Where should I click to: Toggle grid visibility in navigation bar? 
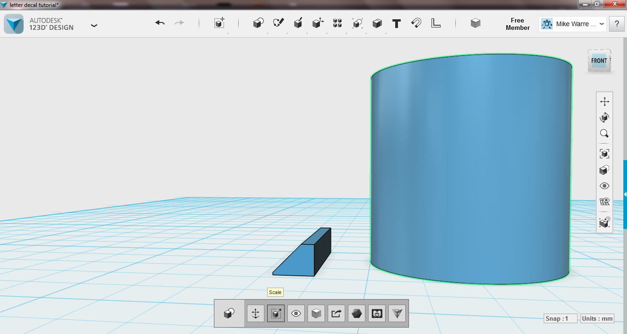coord(605,202)
